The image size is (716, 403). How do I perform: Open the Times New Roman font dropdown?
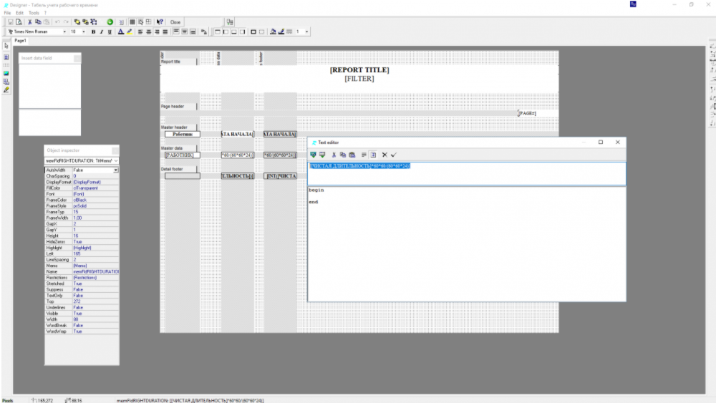[x=64, y=31]
